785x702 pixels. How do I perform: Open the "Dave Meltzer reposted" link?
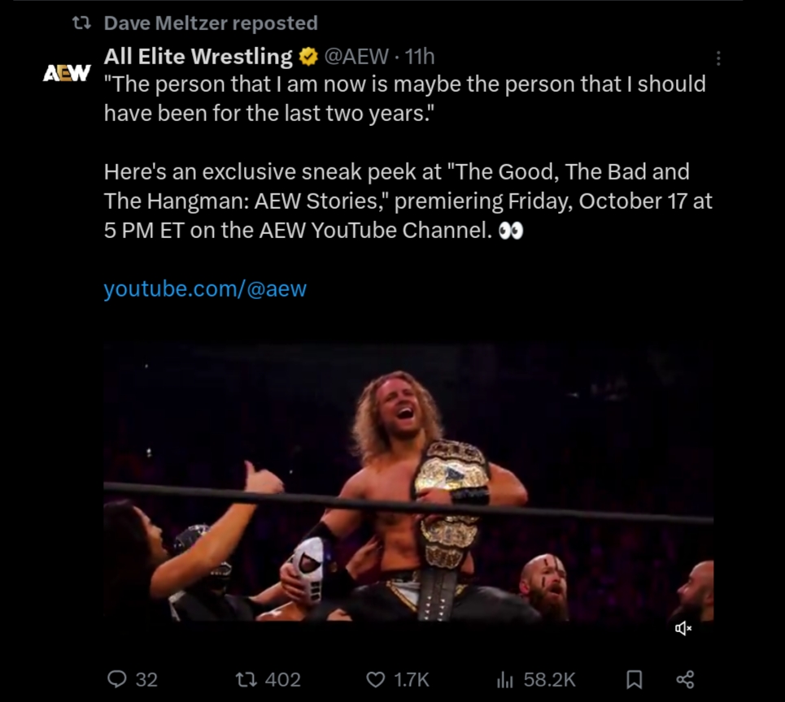click(x=211, y=24)
